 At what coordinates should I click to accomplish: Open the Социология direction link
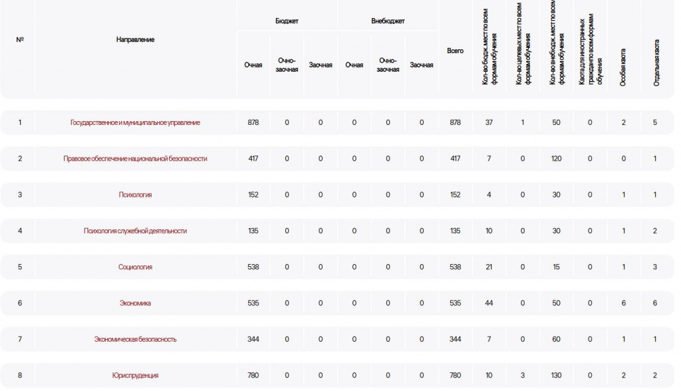click(x=135, y=267)
